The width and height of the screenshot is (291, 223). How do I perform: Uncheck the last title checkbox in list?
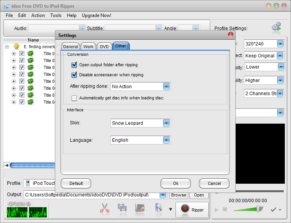point(22,102)
